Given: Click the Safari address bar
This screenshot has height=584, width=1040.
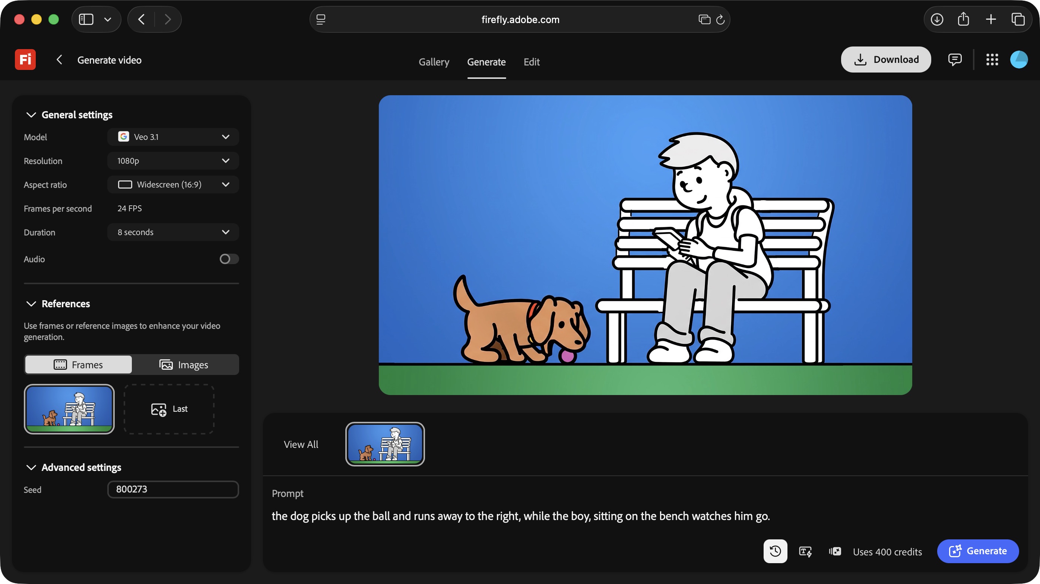Looking at the screenshot, I should (520, 19).
